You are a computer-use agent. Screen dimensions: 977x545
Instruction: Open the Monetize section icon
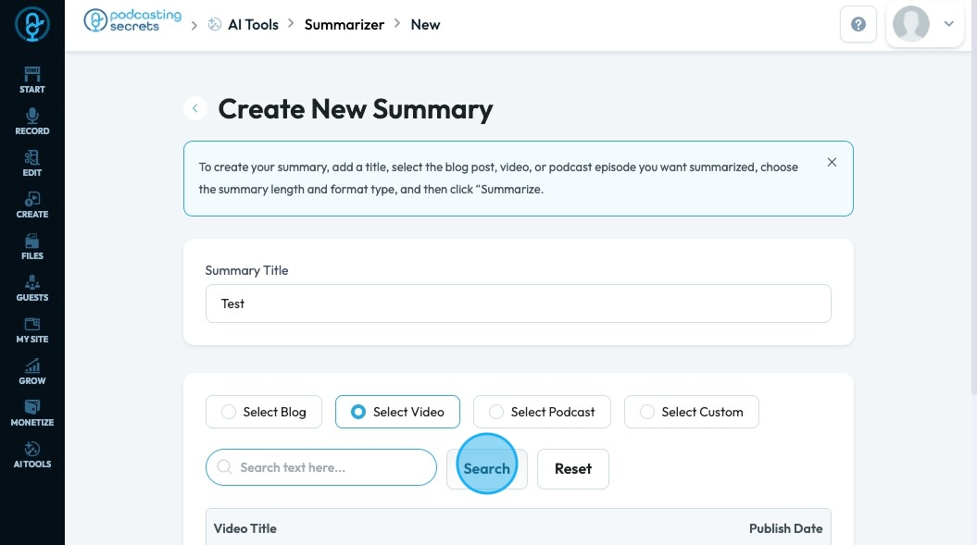31,413
